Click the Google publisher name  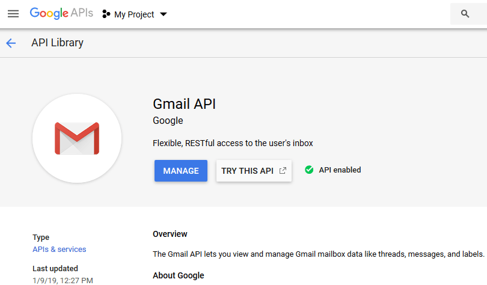coord(168,120)
